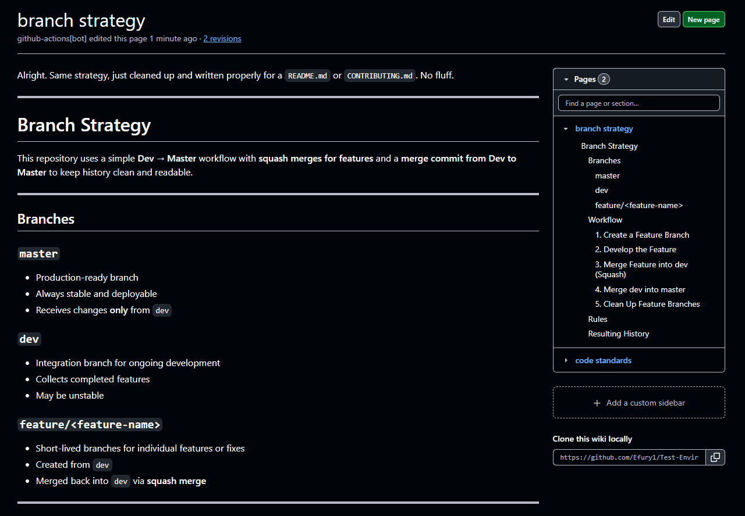
Task: Click the 'feature/<feature-name>' article heading
Action: click(90, 425)
